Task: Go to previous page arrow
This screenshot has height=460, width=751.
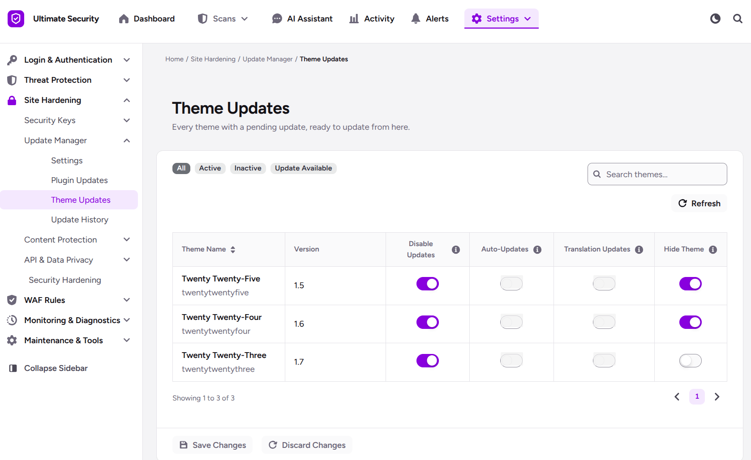Action: click(x=677, y=396)
